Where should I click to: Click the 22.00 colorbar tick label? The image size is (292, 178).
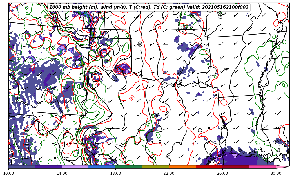coord(169,173)
